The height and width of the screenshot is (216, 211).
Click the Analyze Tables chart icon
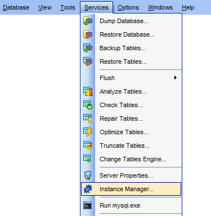tap(88, 91)
